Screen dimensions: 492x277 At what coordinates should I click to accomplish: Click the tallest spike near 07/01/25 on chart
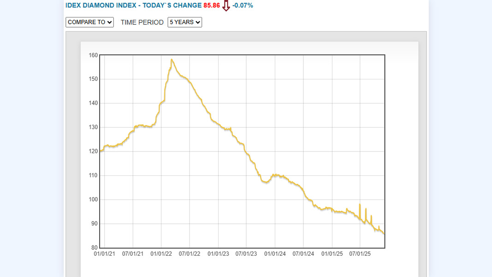point(360,205)
